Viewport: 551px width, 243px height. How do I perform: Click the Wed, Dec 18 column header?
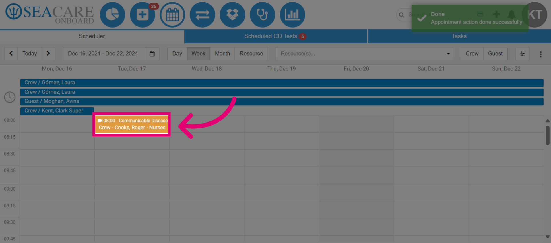207,69
